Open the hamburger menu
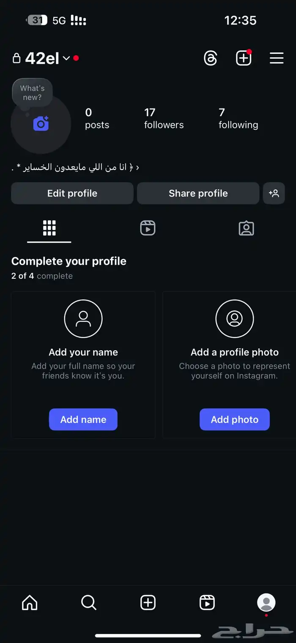Screen dimensions: 296x643 pos(277,58)
